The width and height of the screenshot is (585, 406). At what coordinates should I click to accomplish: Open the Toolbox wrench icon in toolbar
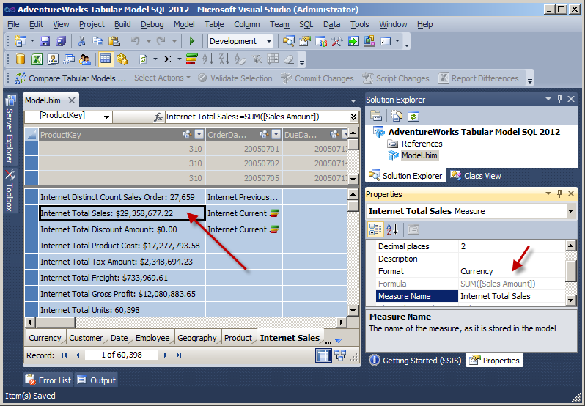(337, 41)
